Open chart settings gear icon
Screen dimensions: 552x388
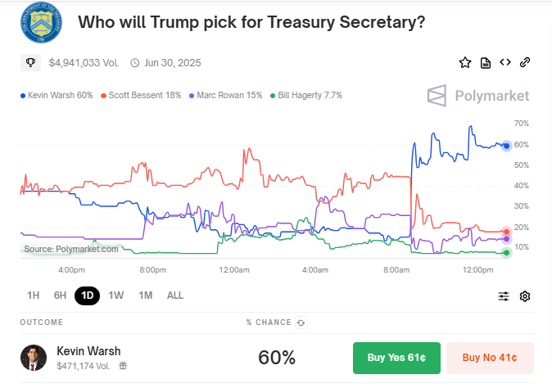(x=525, y=296)
